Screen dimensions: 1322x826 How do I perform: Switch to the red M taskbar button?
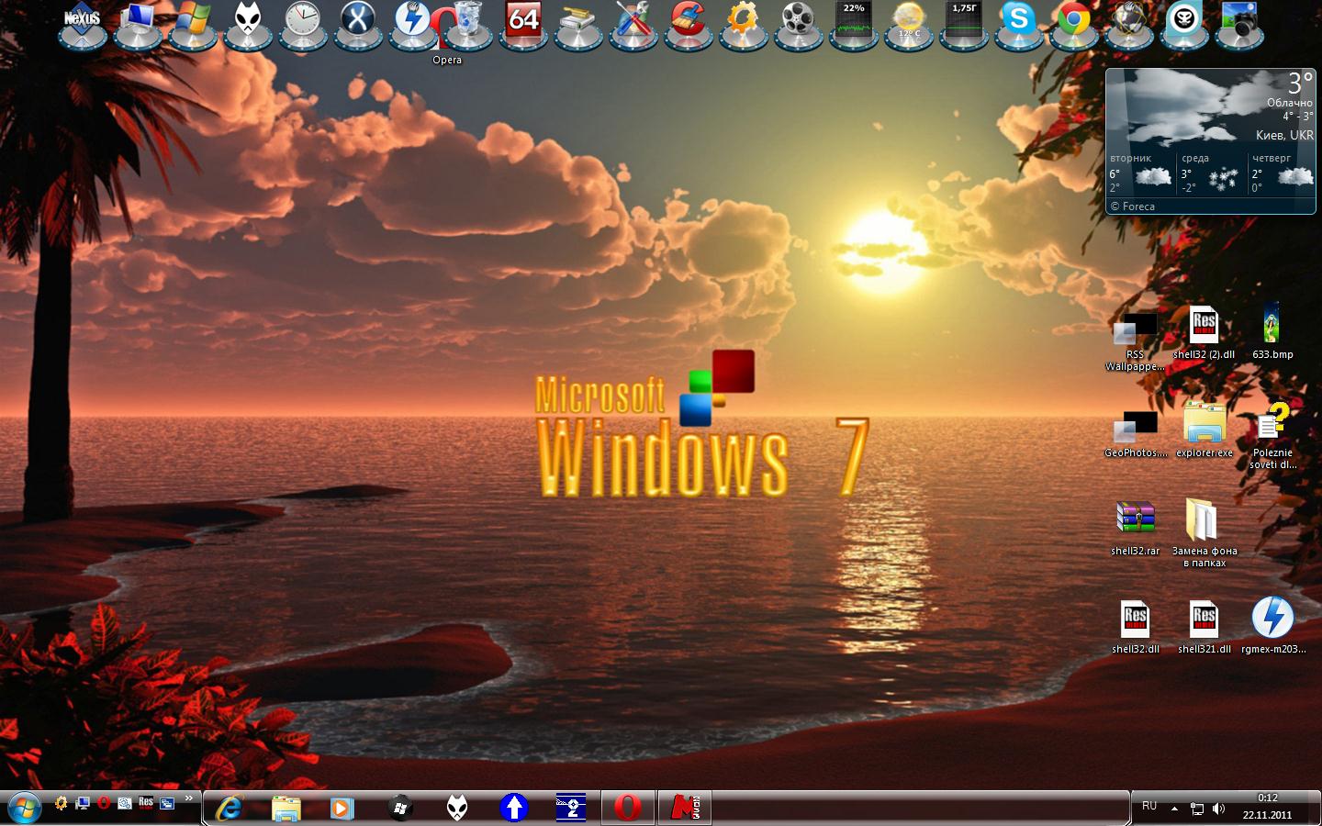click(x=686, y=808)
